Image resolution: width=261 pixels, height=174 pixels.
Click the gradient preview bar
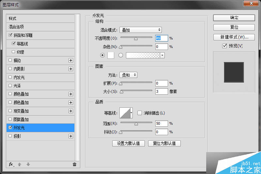click(x=143, y=55)
